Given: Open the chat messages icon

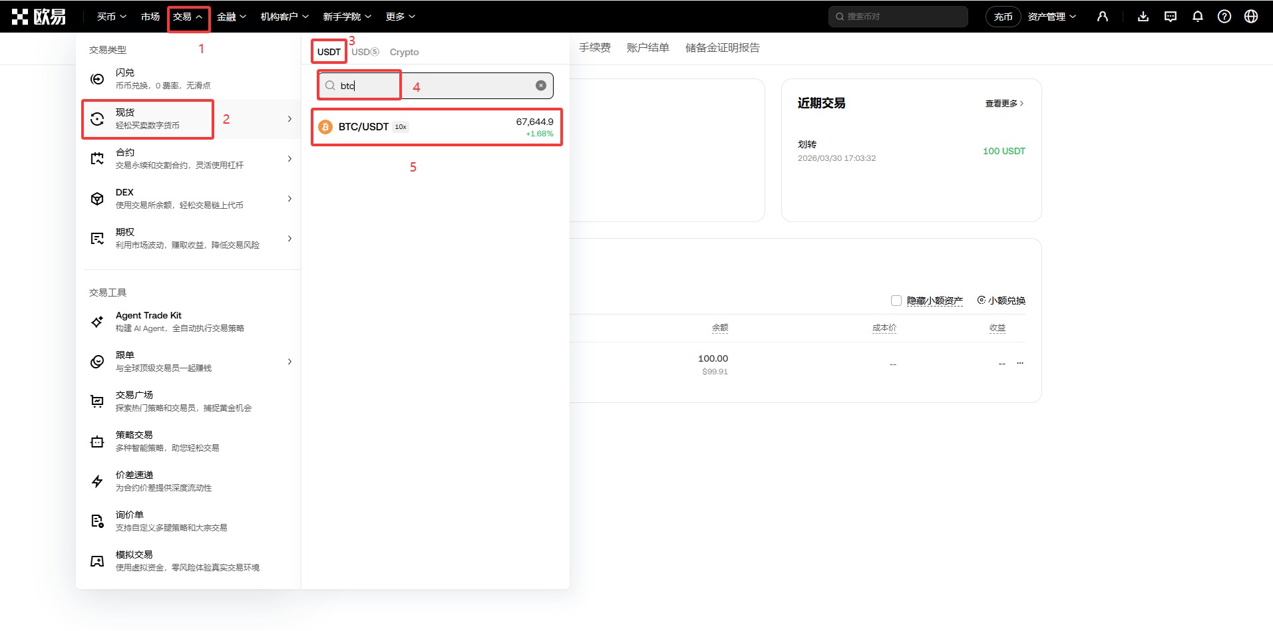Looking at the screenshot, I should point(1171,17).
